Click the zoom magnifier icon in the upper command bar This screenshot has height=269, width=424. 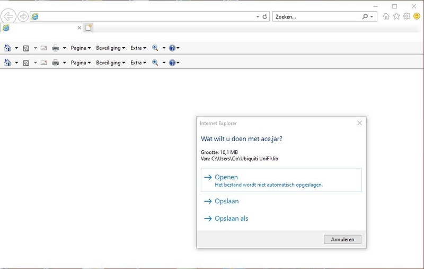pyautogui.click(x=155, y=48)
